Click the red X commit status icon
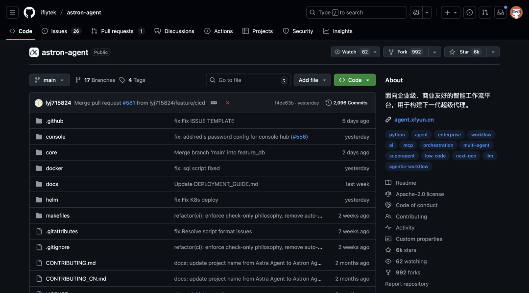The image size is (529, 293). pos(227,103)
